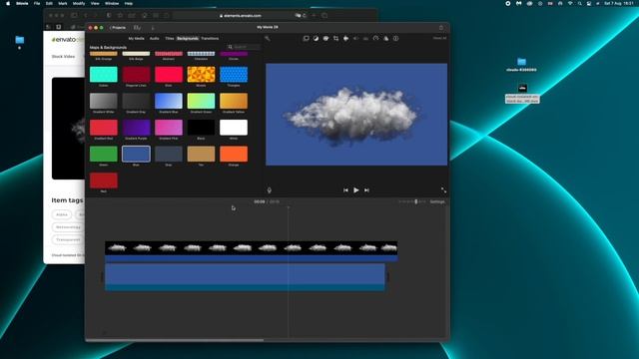Select the Backgrounds tab
639x359 pixels.
(x=188, y=38)
